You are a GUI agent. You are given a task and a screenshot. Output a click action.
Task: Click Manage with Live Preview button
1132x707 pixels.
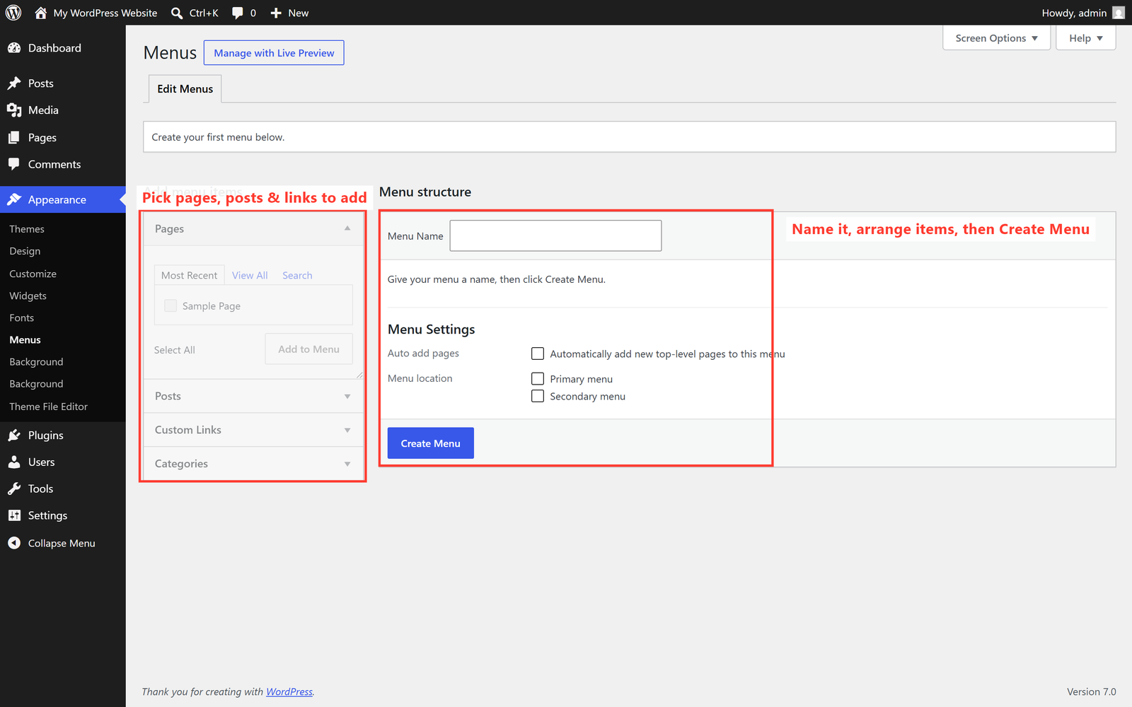point(274,53)
